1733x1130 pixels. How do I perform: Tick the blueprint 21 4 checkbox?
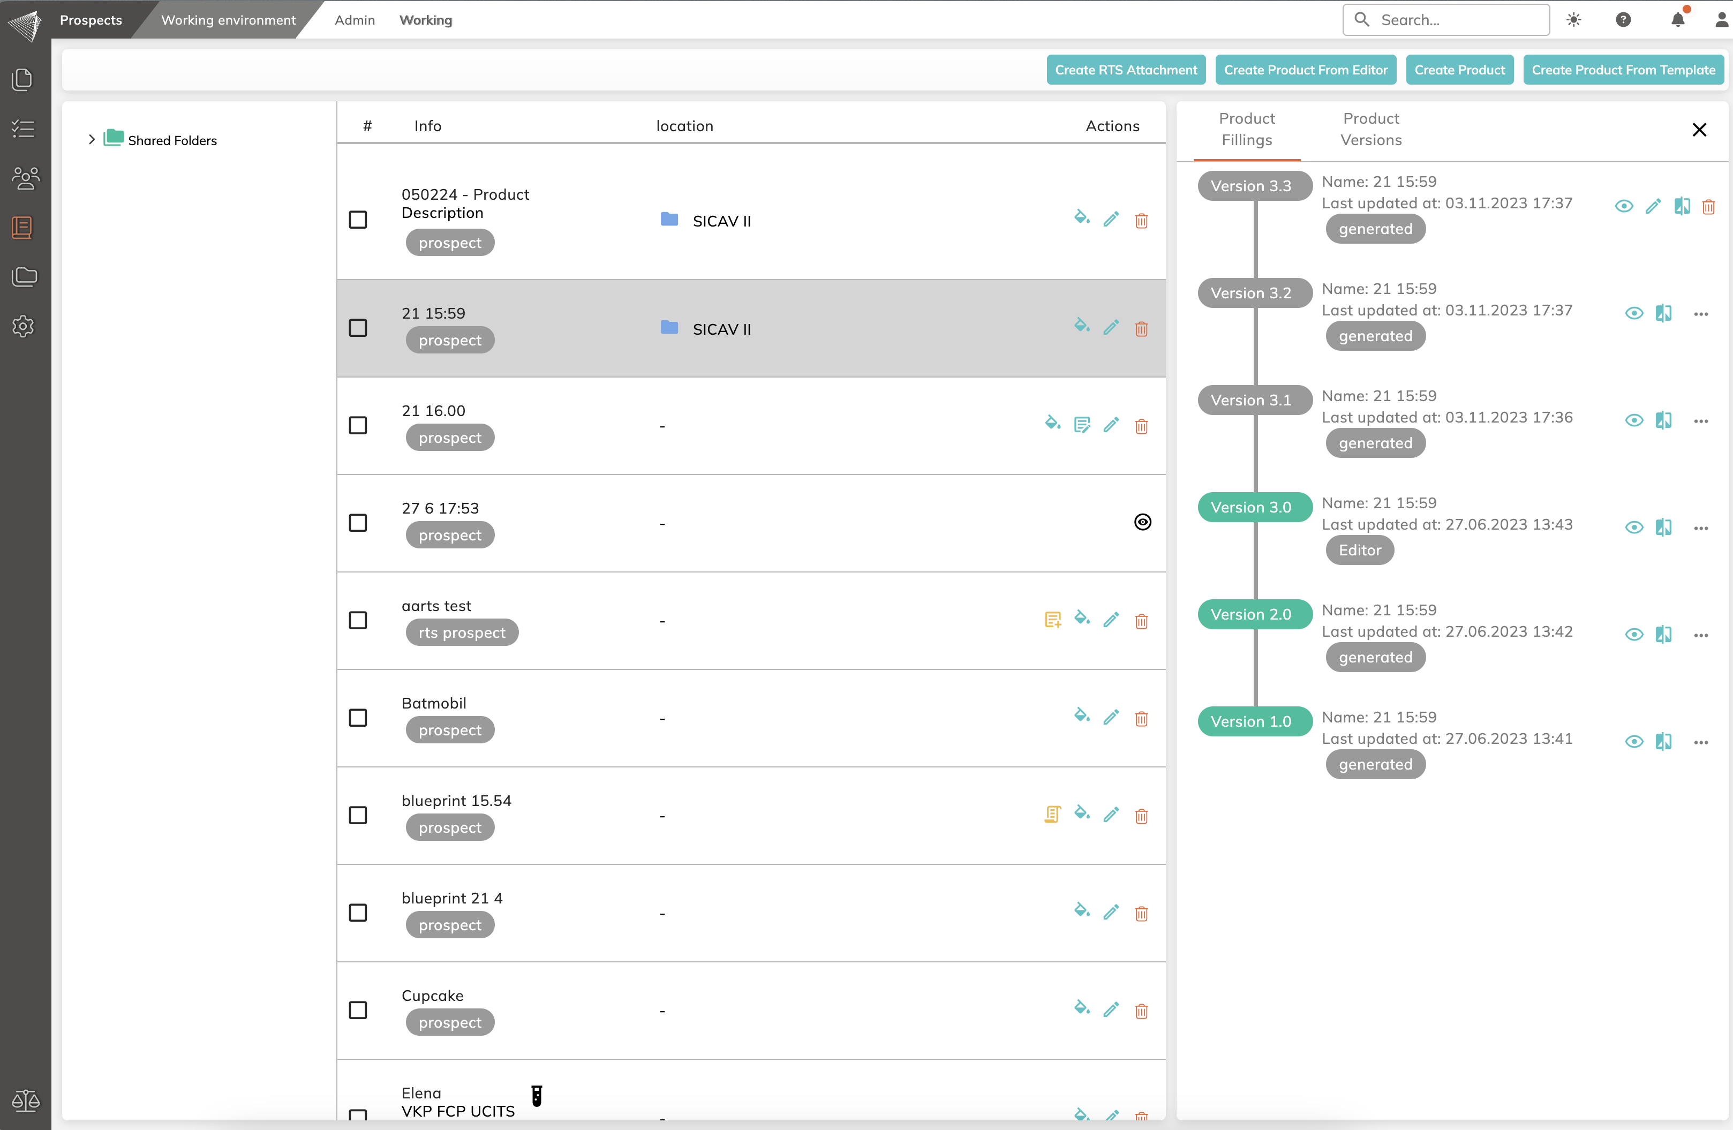point(358,912)
